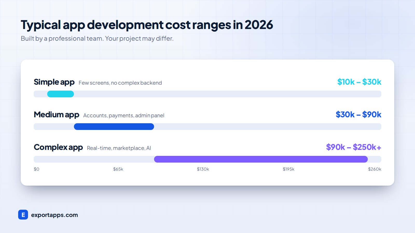Image resolution: width=415 pixels, height=233 pixels.
Task: Select the 'Simple app' heading
Action: tap(54, 82)
